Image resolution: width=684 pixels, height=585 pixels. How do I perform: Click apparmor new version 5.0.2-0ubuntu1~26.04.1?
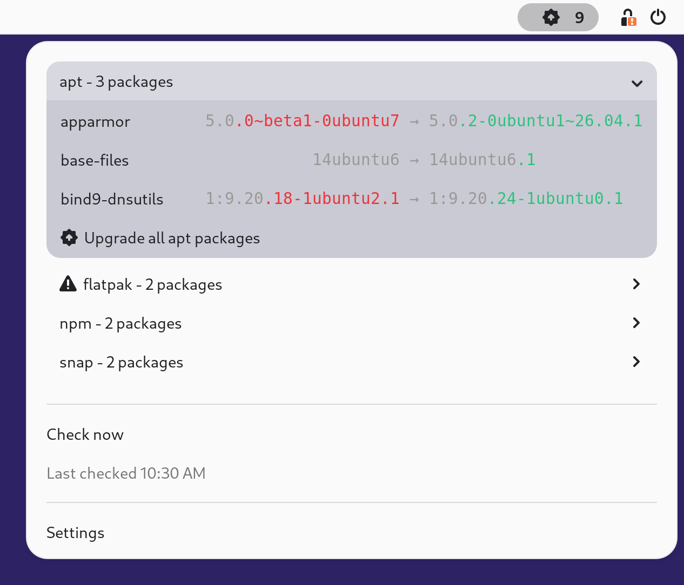[x=535, y=121]
